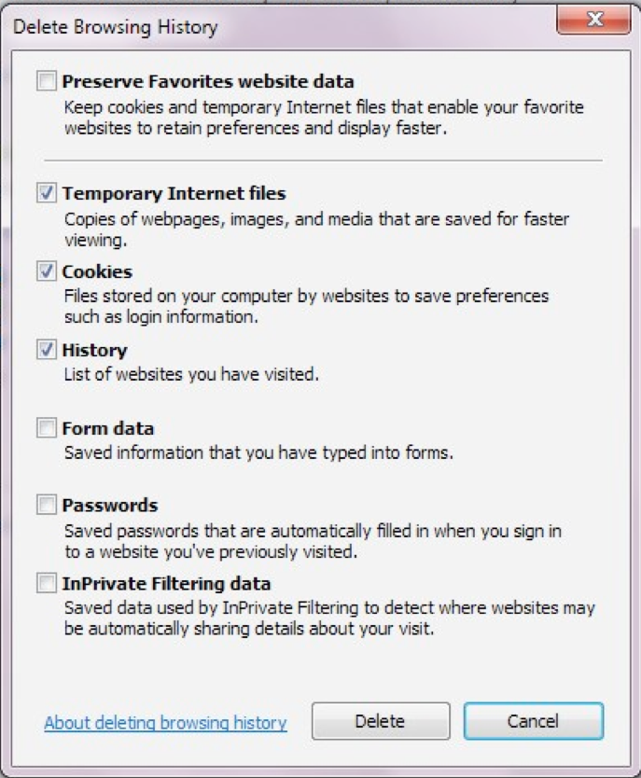Enable the Preserve Favorites website data checkbox
The image size is (641, 778).
tap(46, 80)
